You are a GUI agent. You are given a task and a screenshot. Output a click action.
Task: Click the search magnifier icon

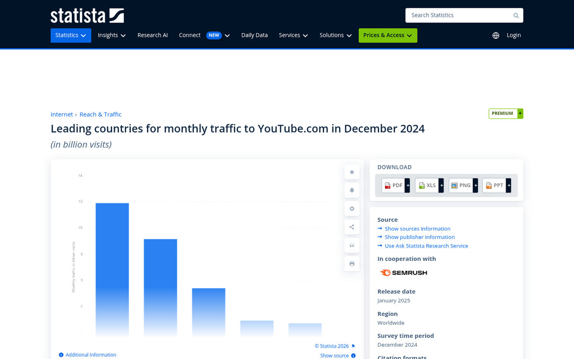click(516, 15)
